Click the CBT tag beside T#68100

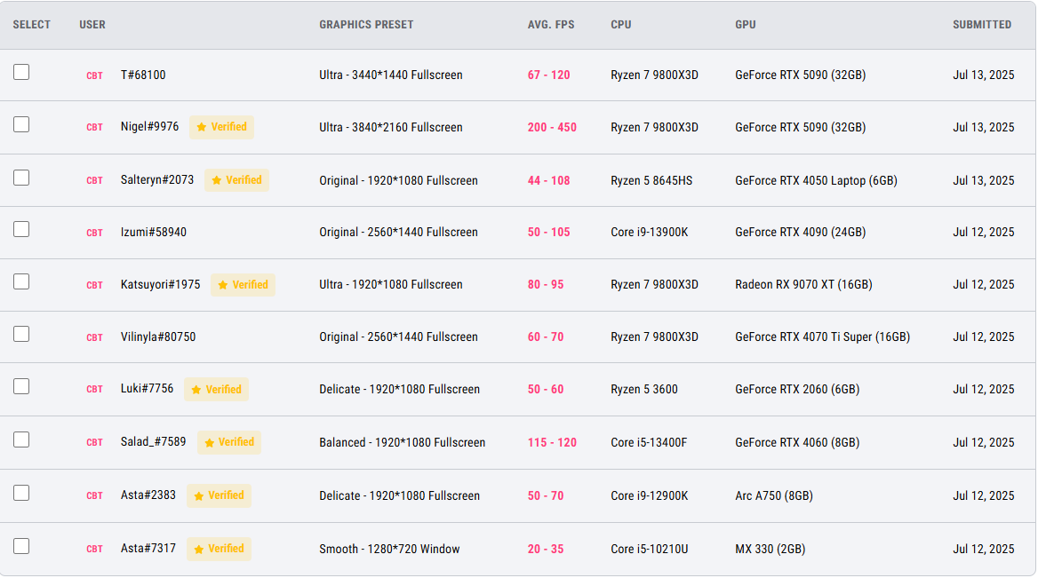[95, 75]
